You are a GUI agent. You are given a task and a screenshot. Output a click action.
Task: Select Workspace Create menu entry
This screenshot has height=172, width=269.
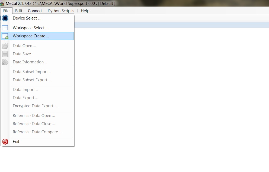37,36
